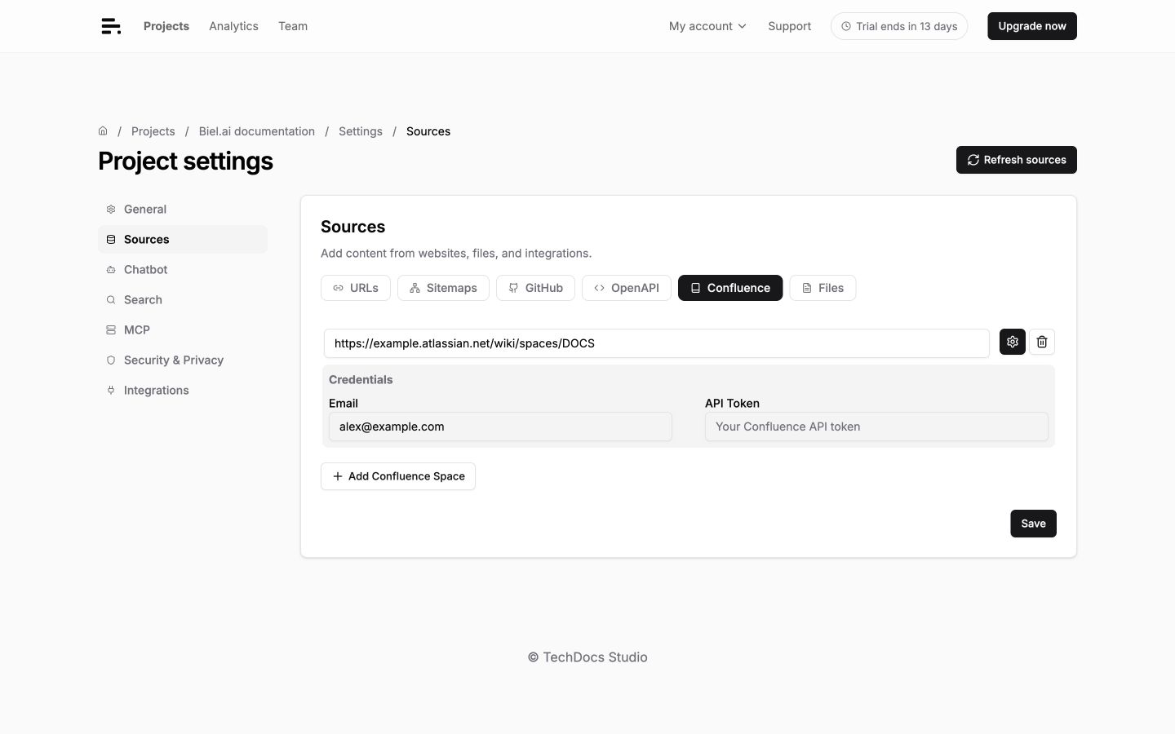Save the sources settings

pos(1033,524)
